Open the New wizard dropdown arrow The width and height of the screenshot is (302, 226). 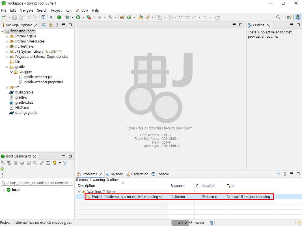coord(9,17)
